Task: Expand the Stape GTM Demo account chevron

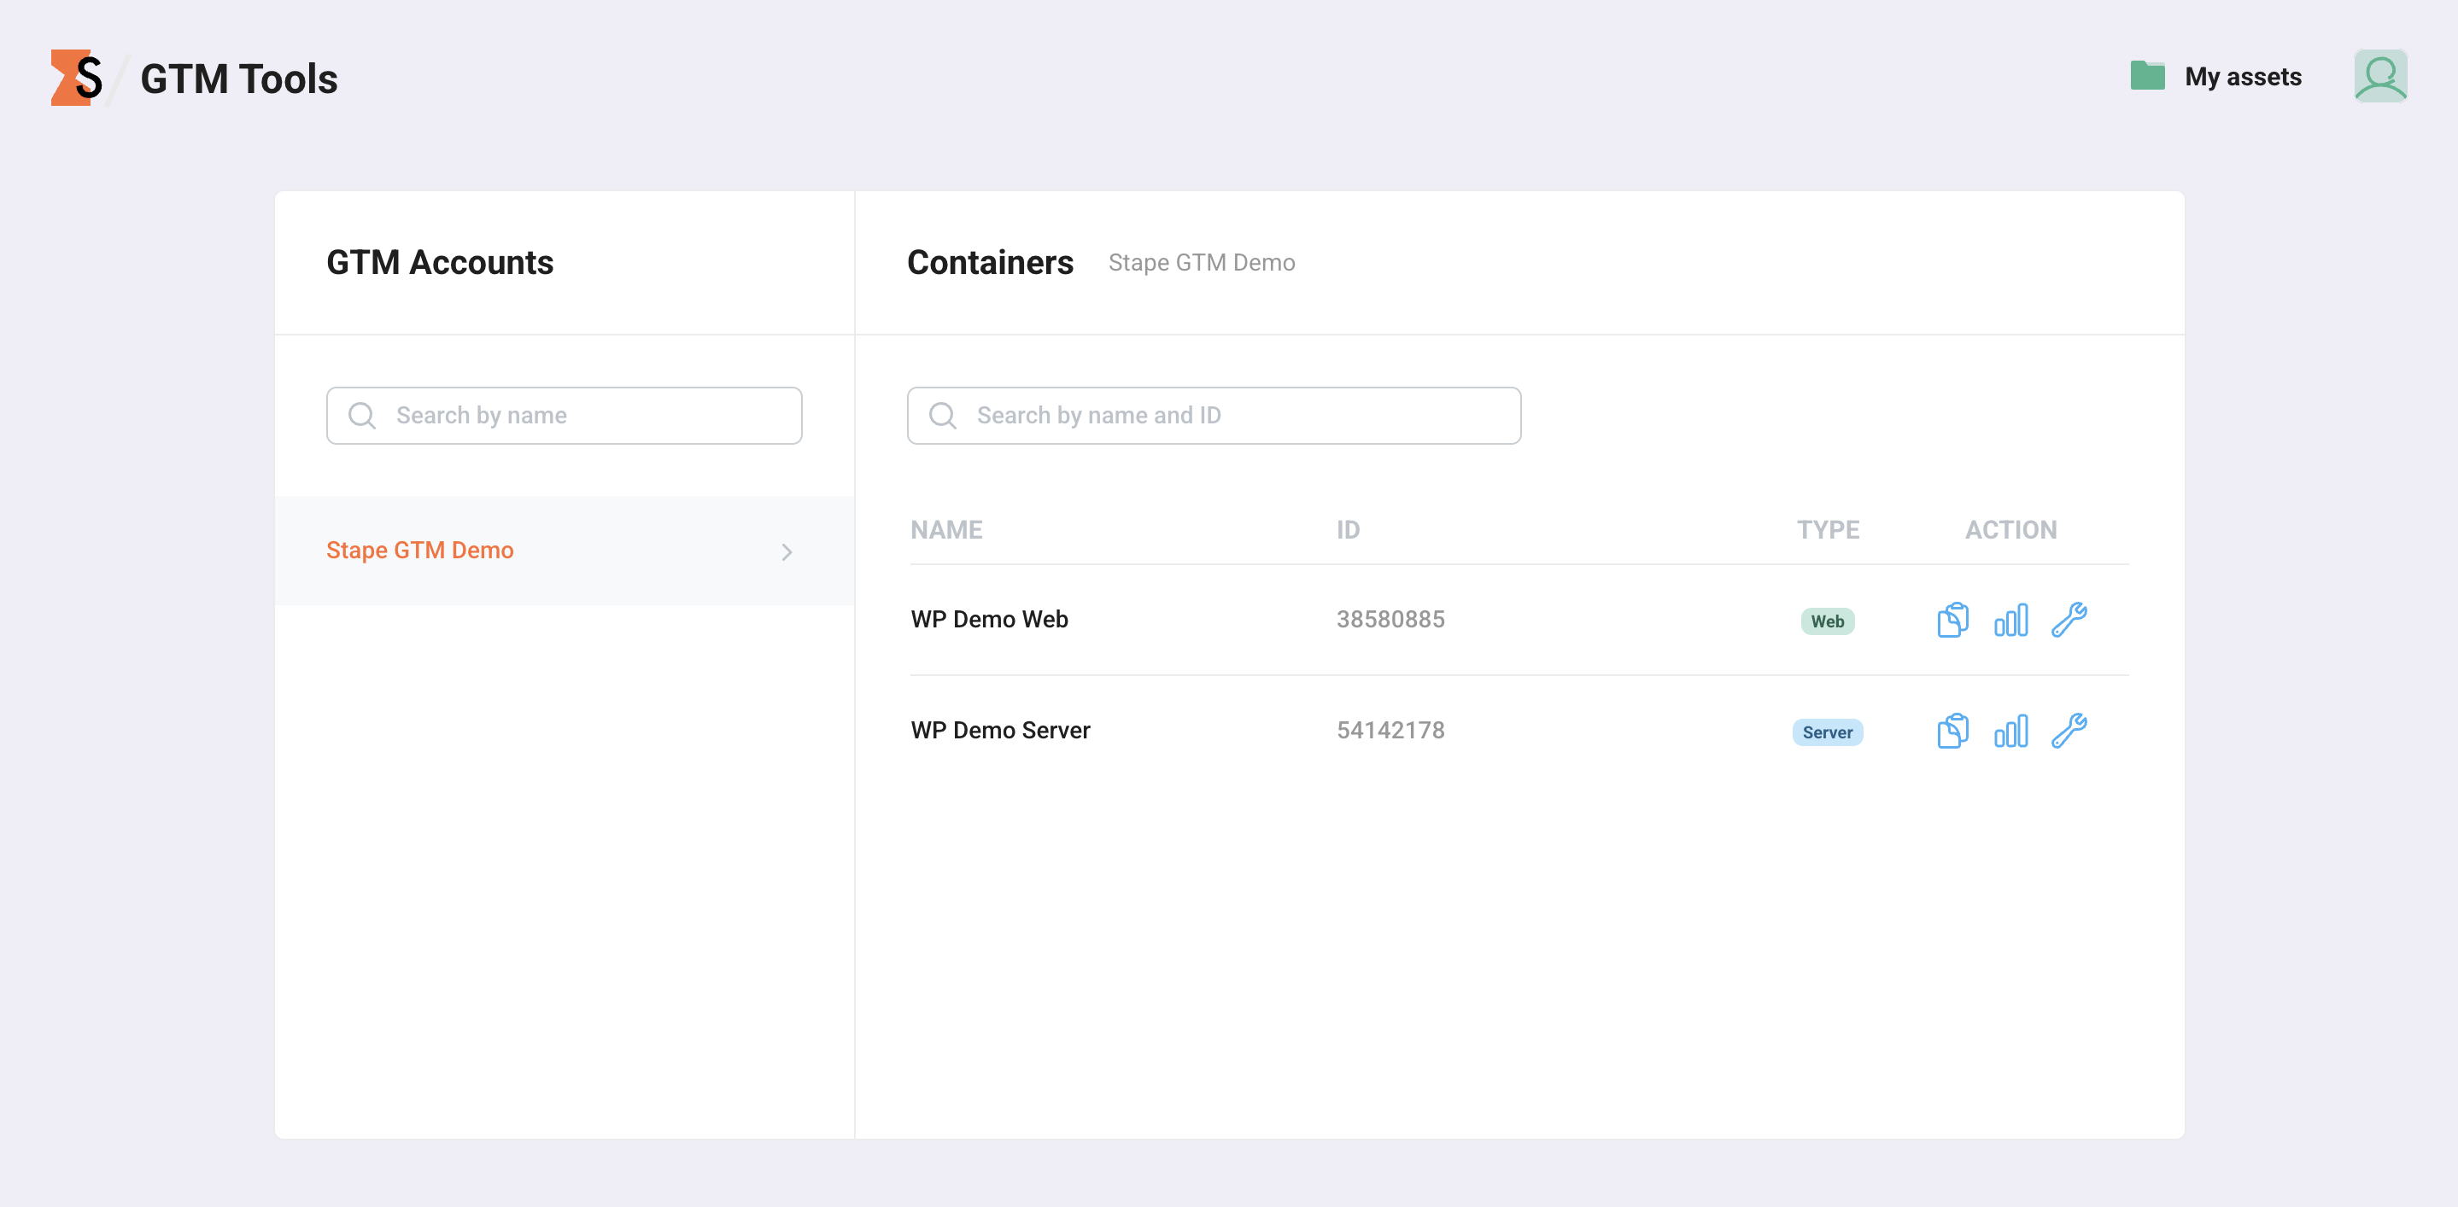Action: pyautogui.click(x=787, y=552)
